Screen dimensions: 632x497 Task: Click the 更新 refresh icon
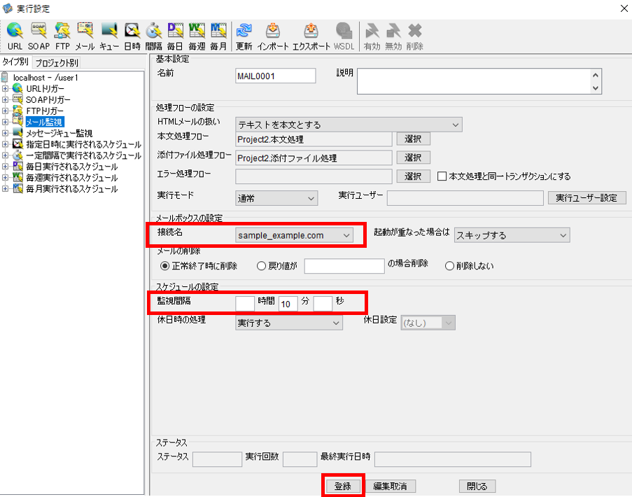coord(244,36)
